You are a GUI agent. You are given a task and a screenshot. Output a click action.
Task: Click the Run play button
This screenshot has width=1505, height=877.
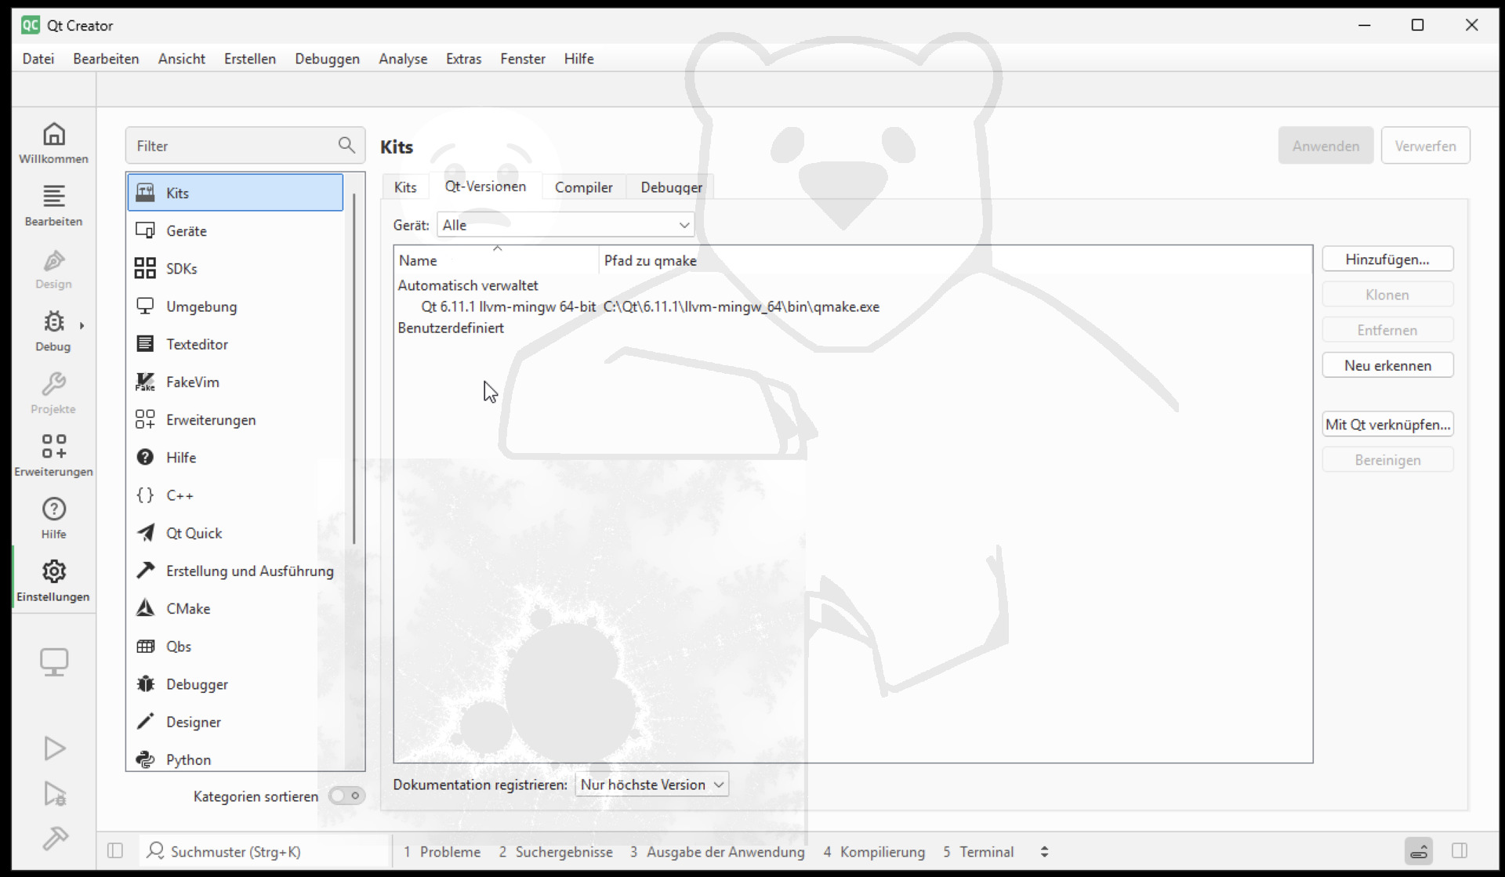tap(54, 748)
